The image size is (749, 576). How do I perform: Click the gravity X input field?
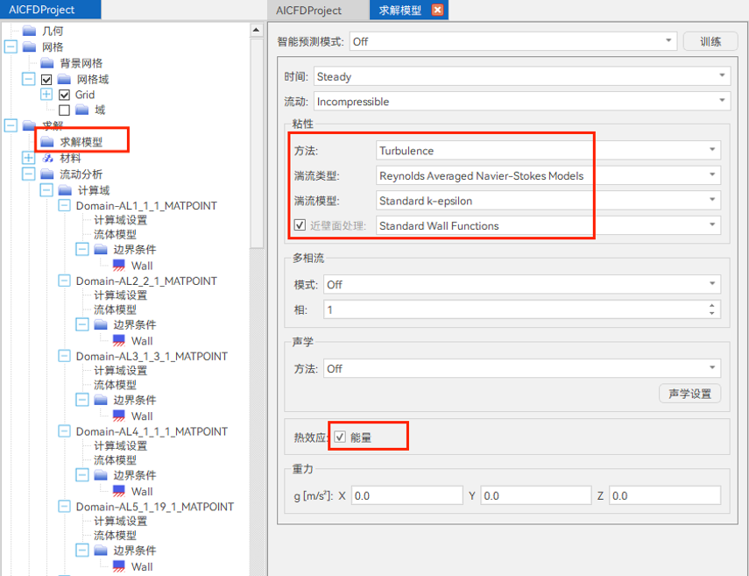coord(407,495)
